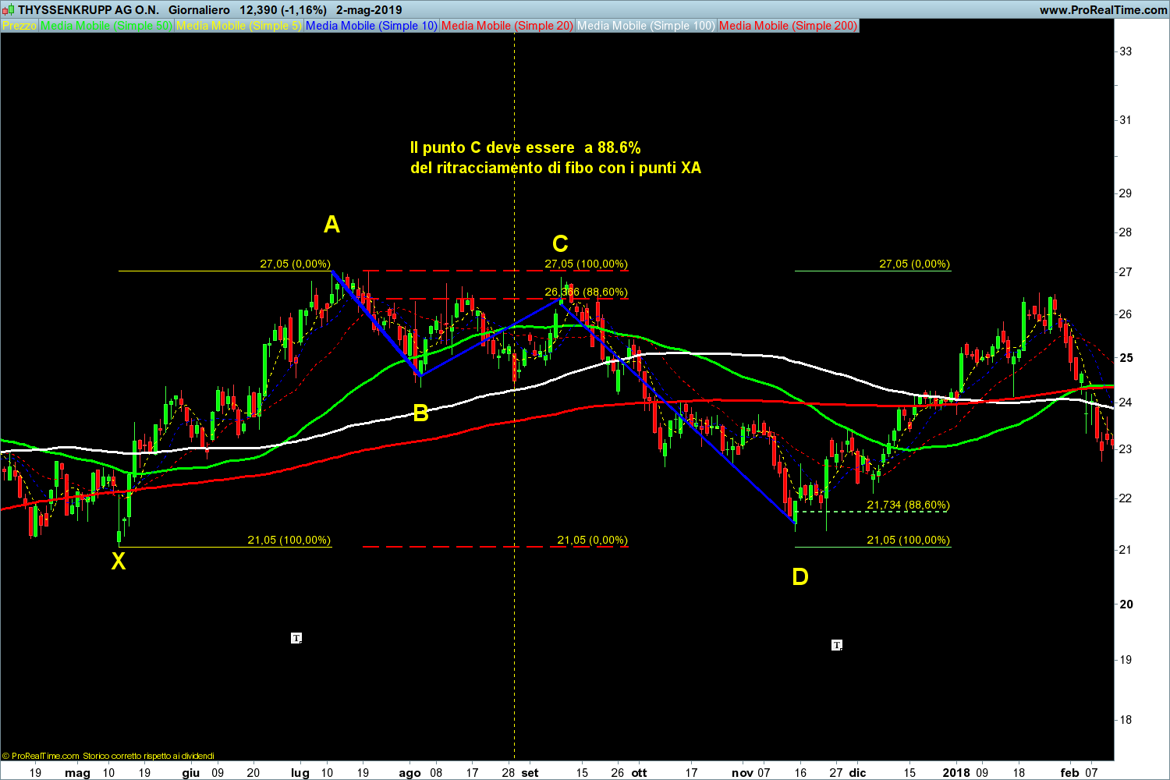Select the yellow 'Il punto C deve essere' annotation
This screenshot has height=780, width=1170.
(x=555, y=158)
